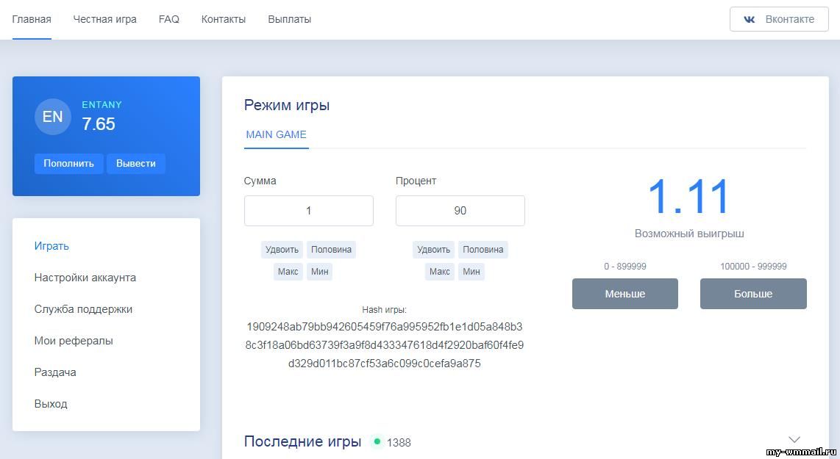Select the MAIN GAME tab
840x459 pixels.
[276, 135]
